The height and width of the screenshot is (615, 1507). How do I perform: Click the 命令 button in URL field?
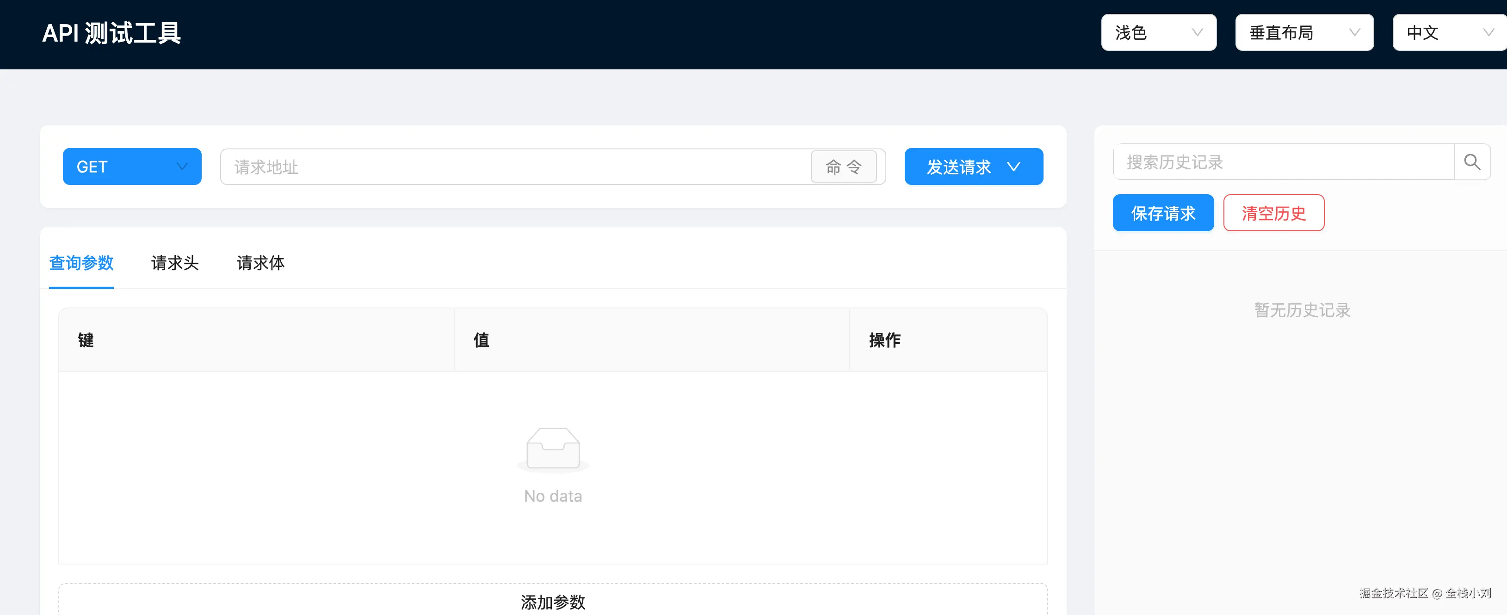tap(843, 166)
